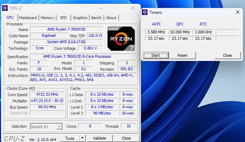Viewport: 245px width, 142px height.
Task: Click the x47.25 multiplier value
Action: [x=47, y=101]
